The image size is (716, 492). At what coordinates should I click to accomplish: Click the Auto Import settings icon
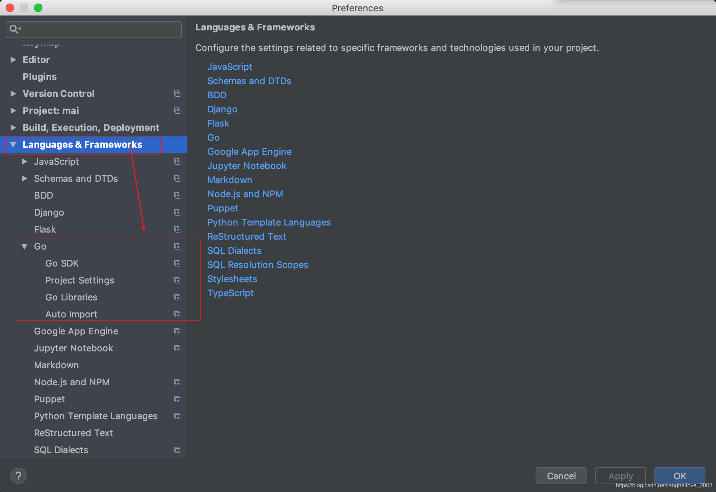[177, 314]
